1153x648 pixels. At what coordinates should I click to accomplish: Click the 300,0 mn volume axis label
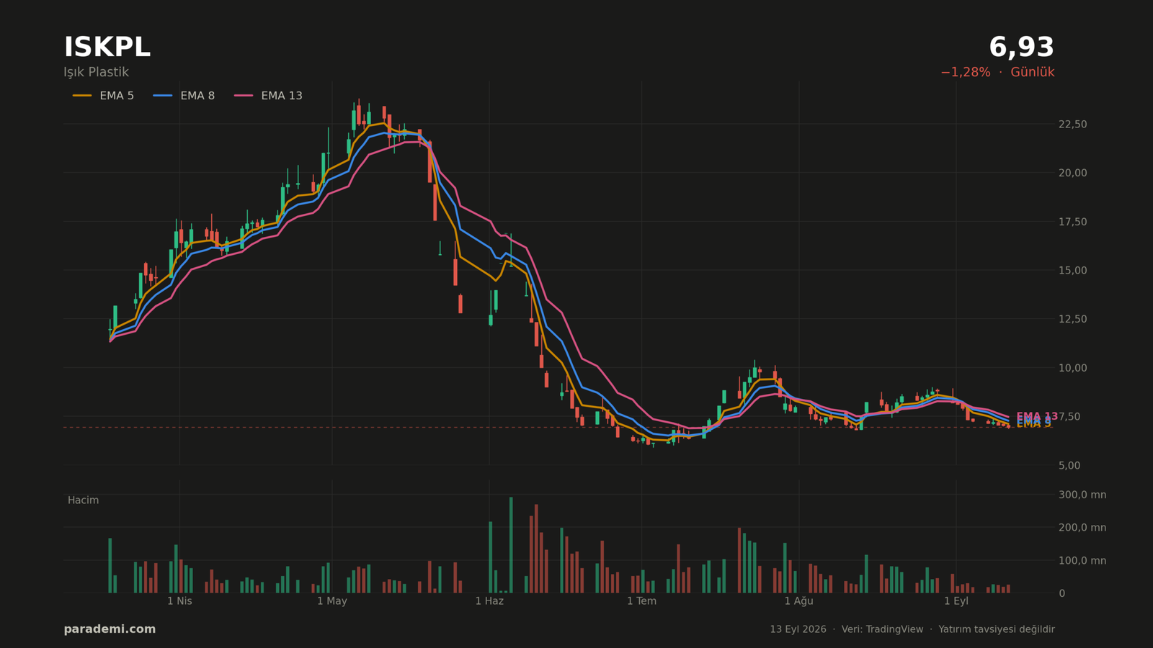pos(1082,495)
